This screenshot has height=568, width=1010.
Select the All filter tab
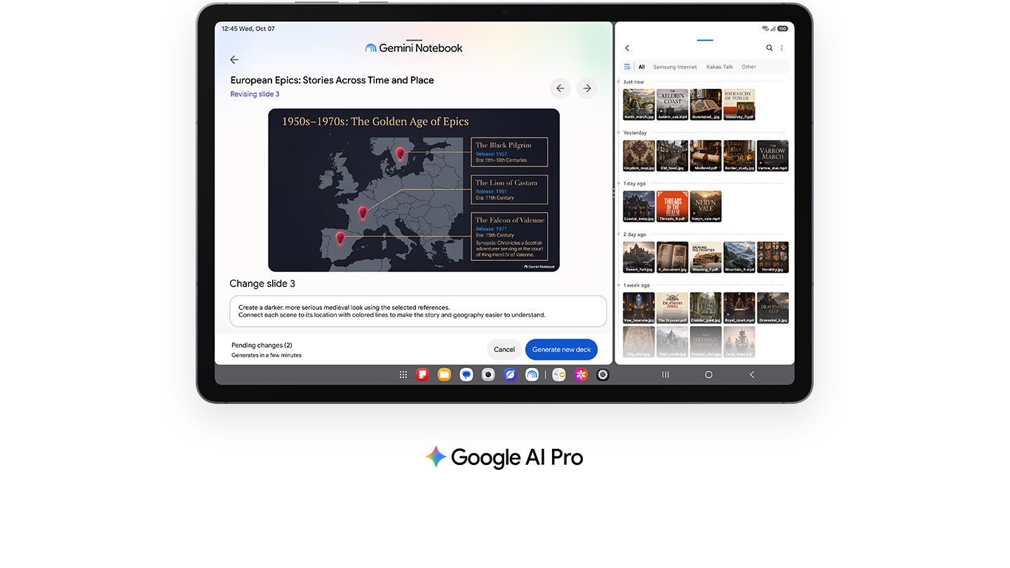click(x=642, y=67)
